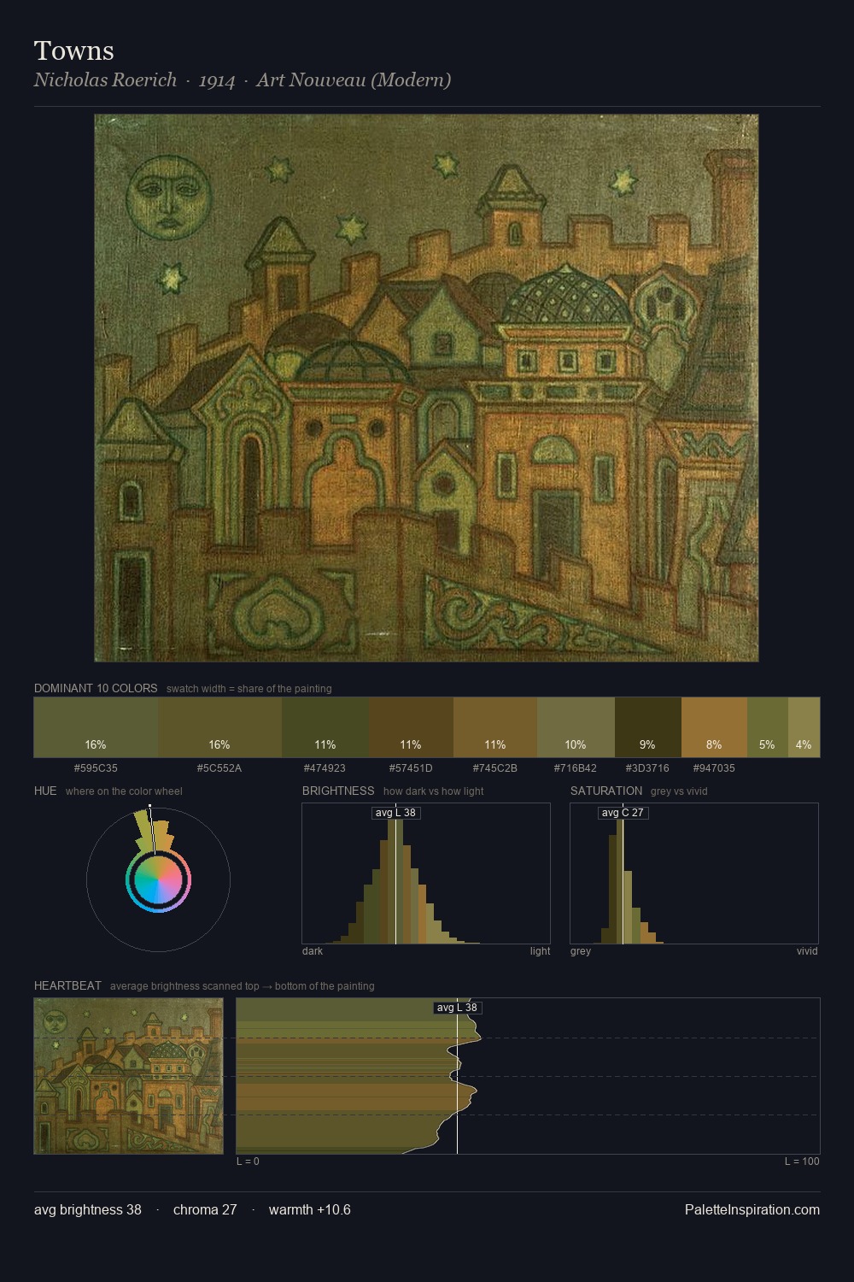The width and height of the screenshot is (854, 1282).
Task: Select the 16% swatch labeled #5C552A
Action: 219,727
